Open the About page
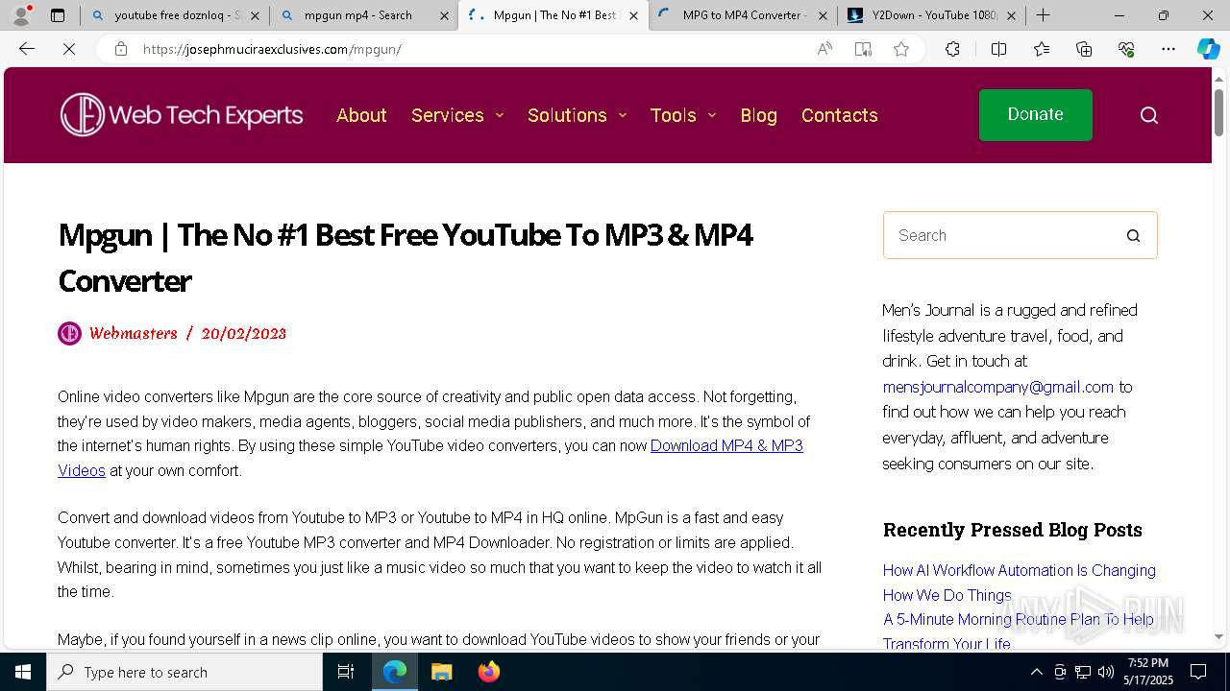The height and width of the screenshot is (691, 1230). 361,115
